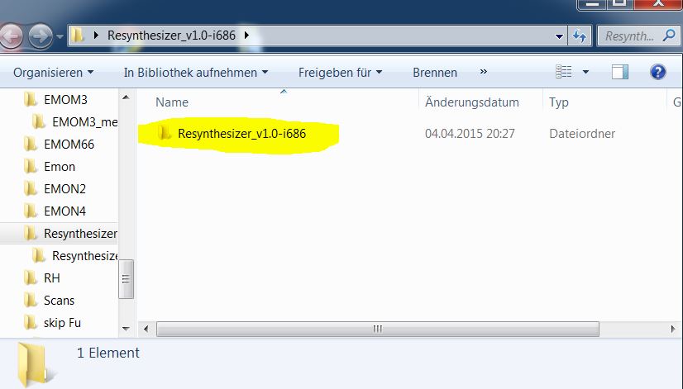Click the folder icon in address bar
The height and width of the screenshot is (389, 683).
click(78, 36)
